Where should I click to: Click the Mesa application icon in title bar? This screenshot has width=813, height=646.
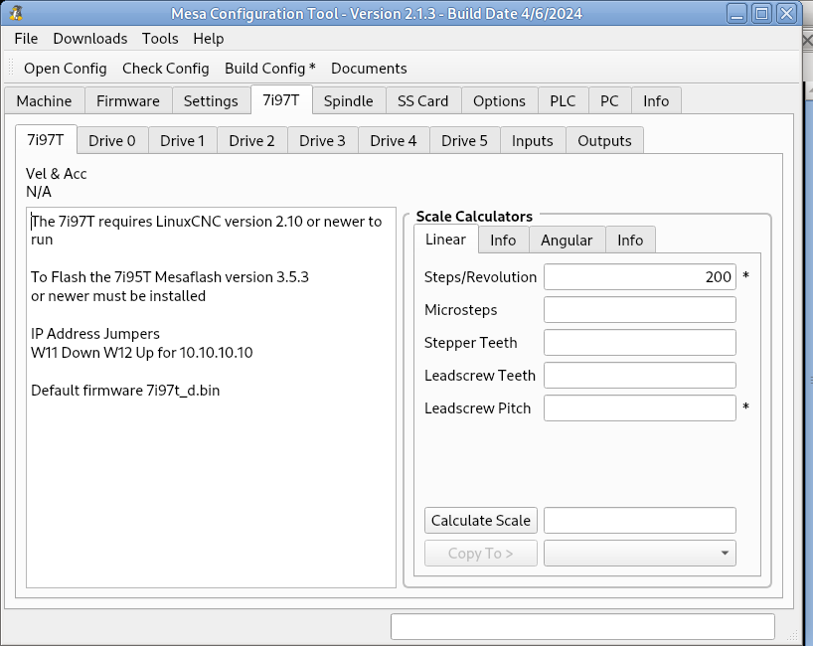coord(16,13)
